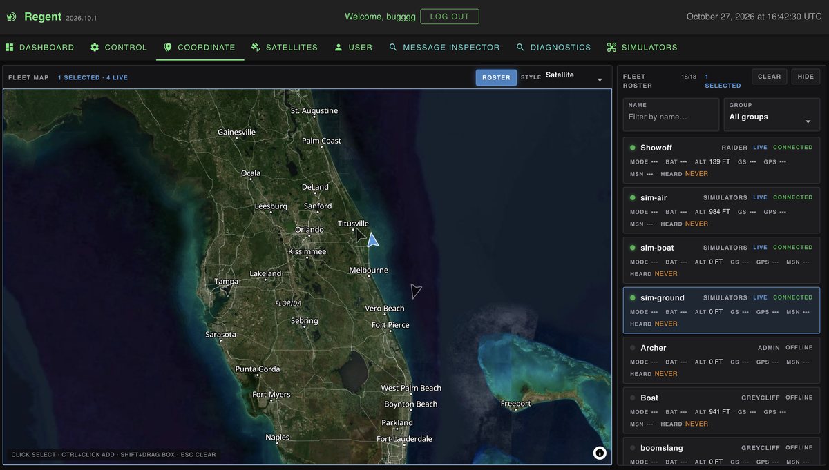This screenshot has height=470, width=829.
Task: Click the Welcome, bugggg greeting text
Action: coord(380,17)
